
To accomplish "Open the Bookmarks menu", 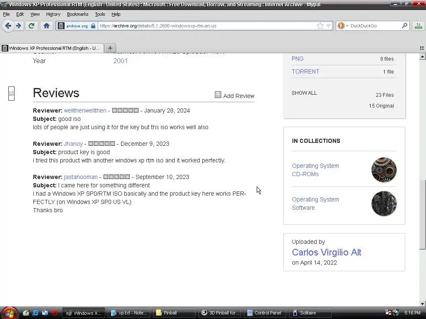I will 78,14.
